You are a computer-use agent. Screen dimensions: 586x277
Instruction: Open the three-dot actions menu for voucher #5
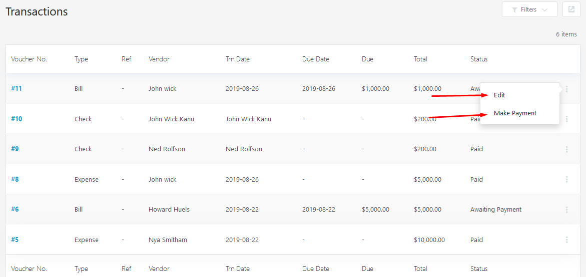566,240
